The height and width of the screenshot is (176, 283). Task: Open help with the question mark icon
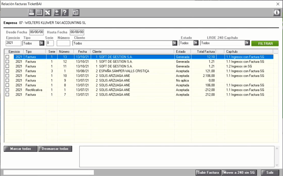(65, 13)
